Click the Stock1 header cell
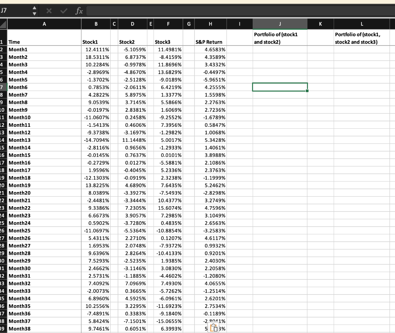The image size is (395, 333). [x=96, y=38]
